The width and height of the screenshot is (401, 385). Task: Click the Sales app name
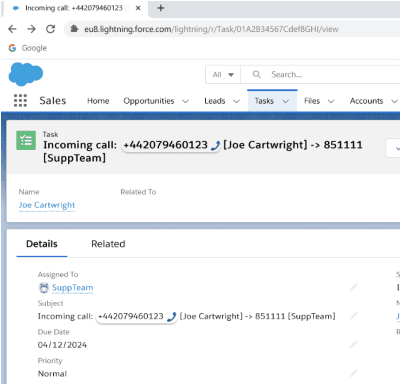tap(53, 101)
